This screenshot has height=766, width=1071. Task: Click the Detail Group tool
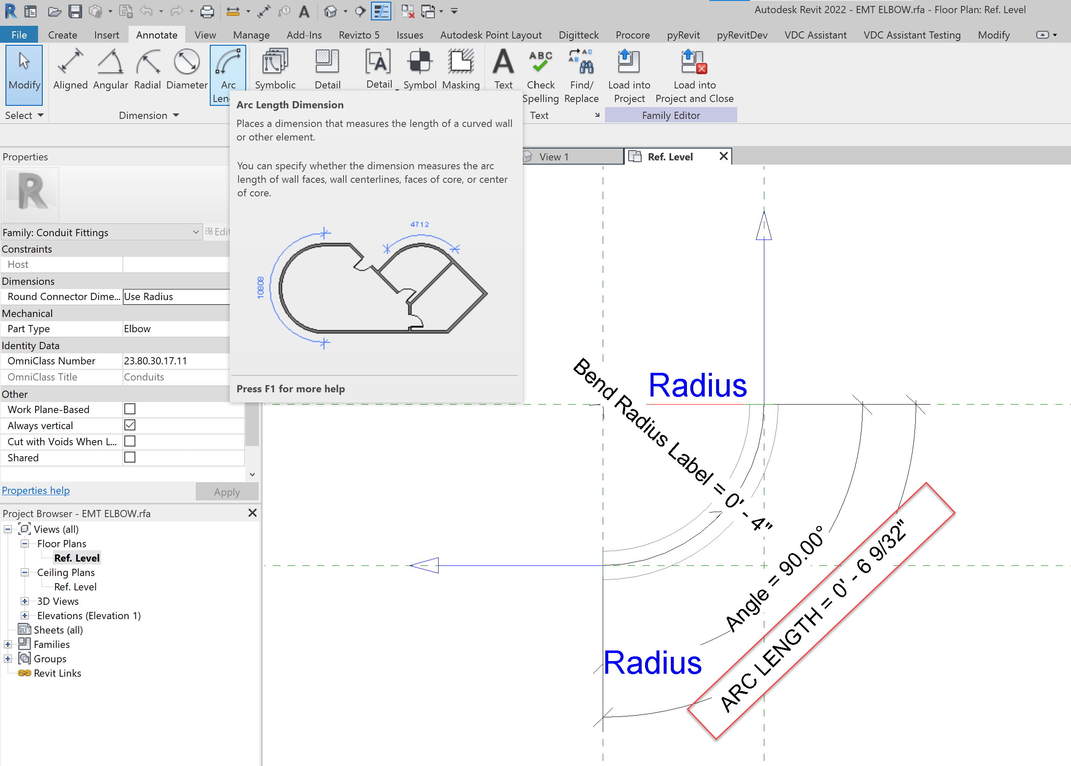(x=379, y=70)
